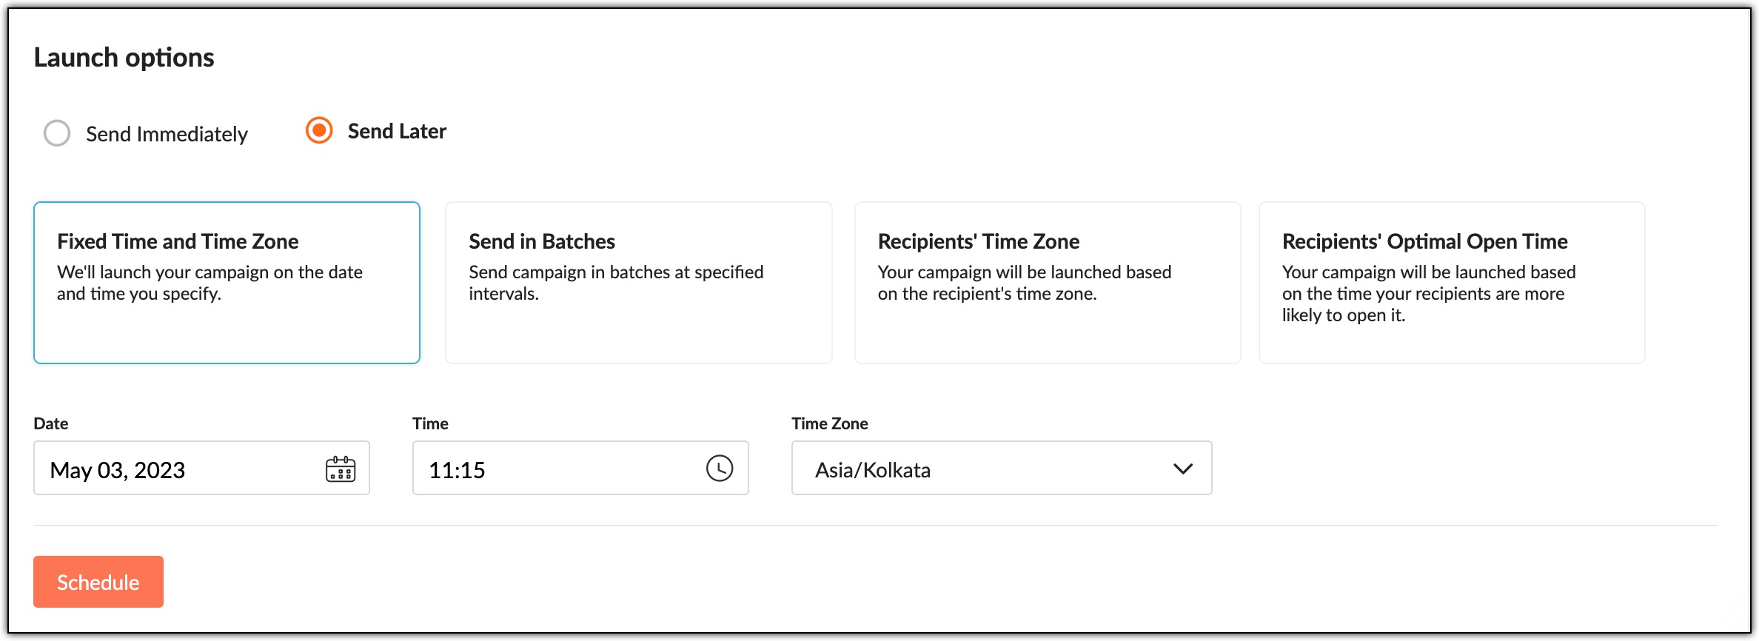The width and height of the screenshot is (1759, 641).
Task: Choose the Fixed Time and Time Zone card
Action: pos(227,283)
